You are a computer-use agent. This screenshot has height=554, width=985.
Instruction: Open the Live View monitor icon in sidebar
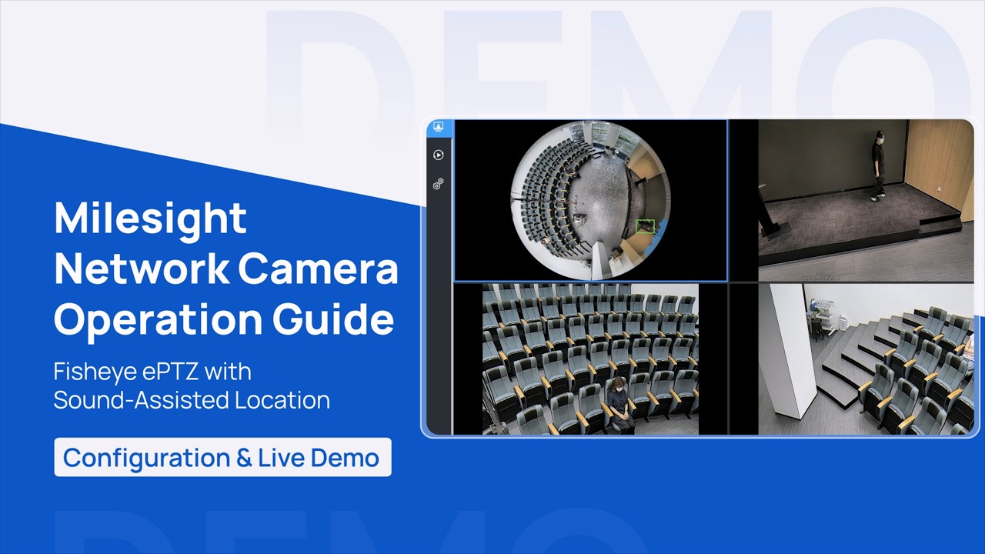pos(439,127)
